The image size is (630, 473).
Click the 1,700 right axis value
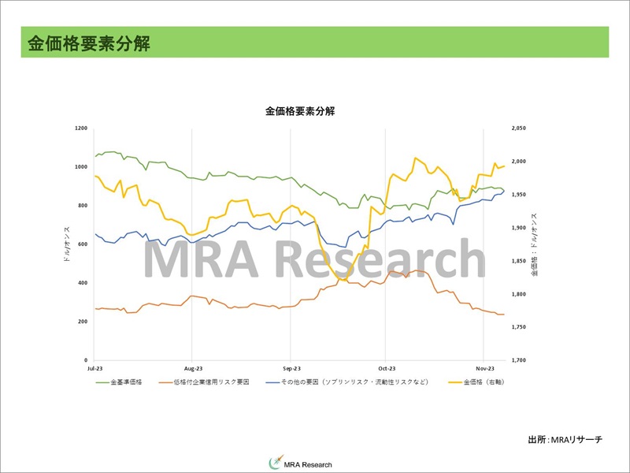[519, 360]
